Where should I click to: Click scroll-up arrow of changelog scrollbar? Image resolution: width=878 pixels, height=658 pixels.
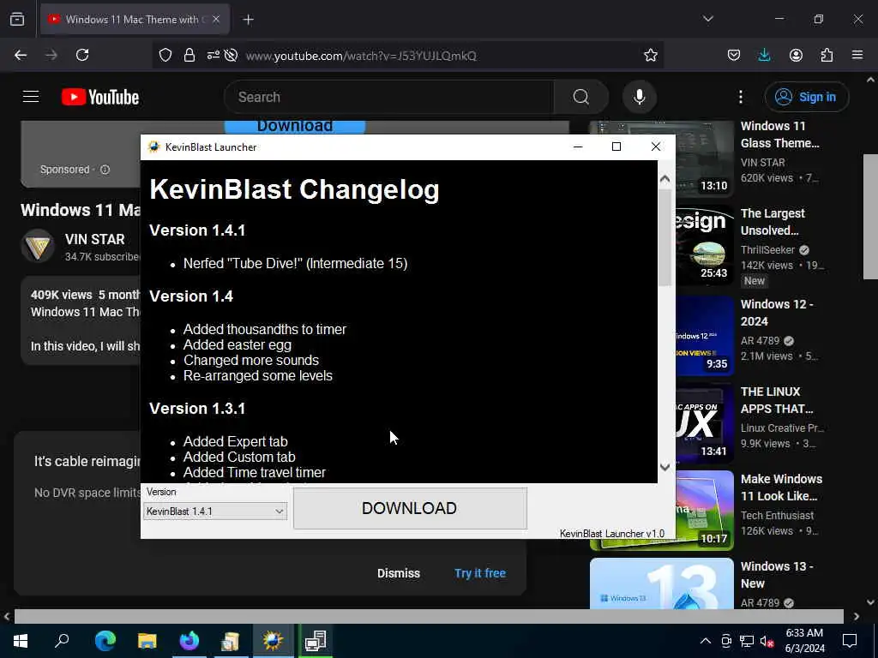[665, 180]
